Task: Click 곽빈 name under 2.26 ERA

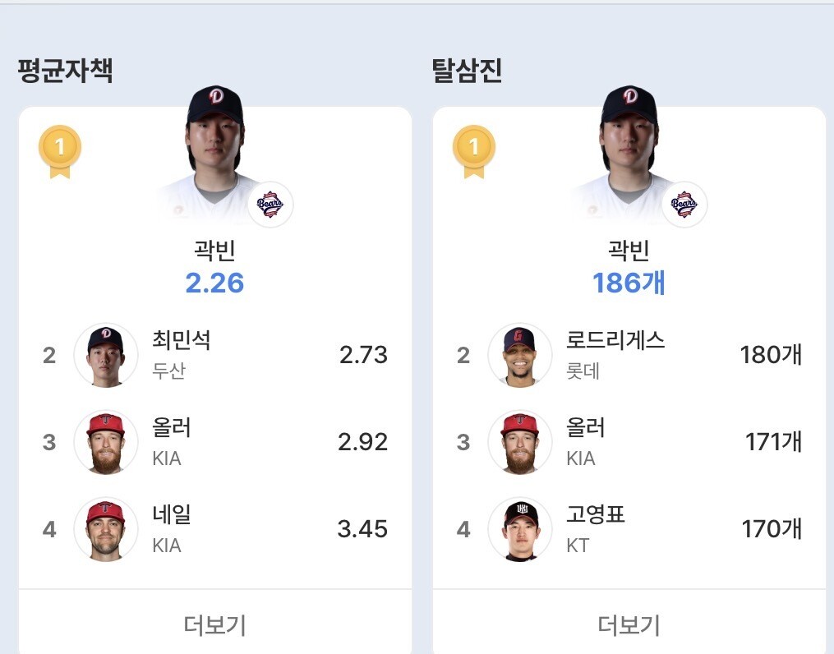Action: [215, 250]
